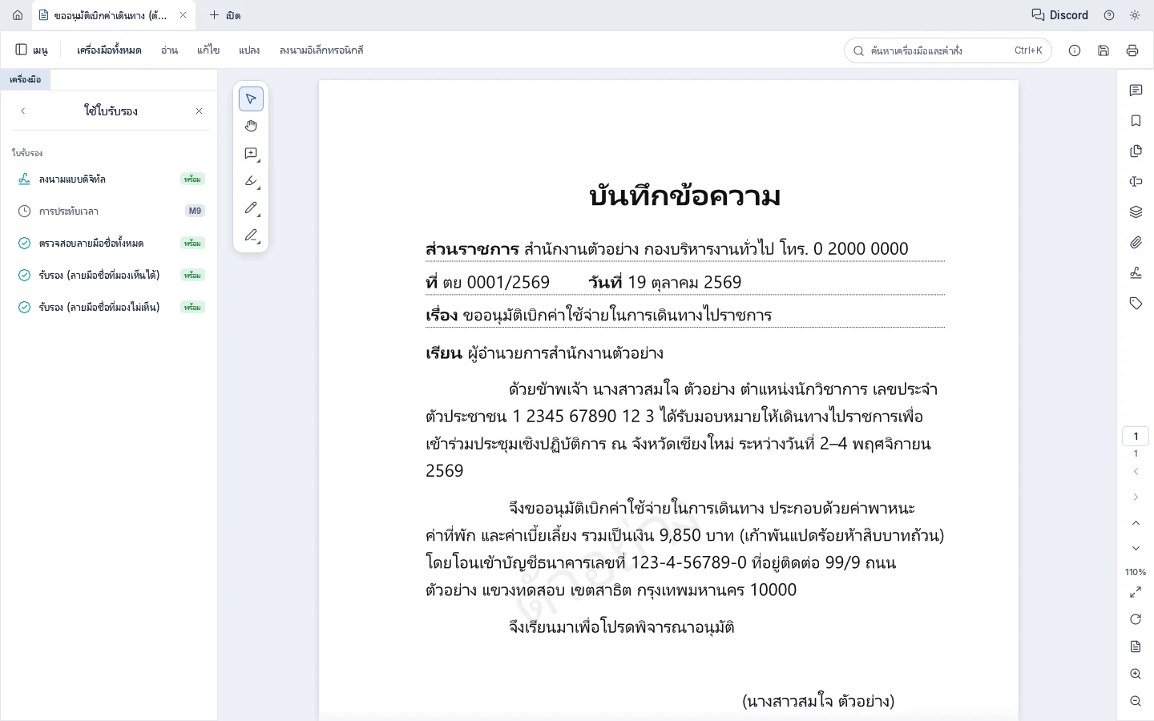Close the ใช้ใบรับรอง panel
The width and height of the screenshot is (1154, 721).
coord(199,111)
